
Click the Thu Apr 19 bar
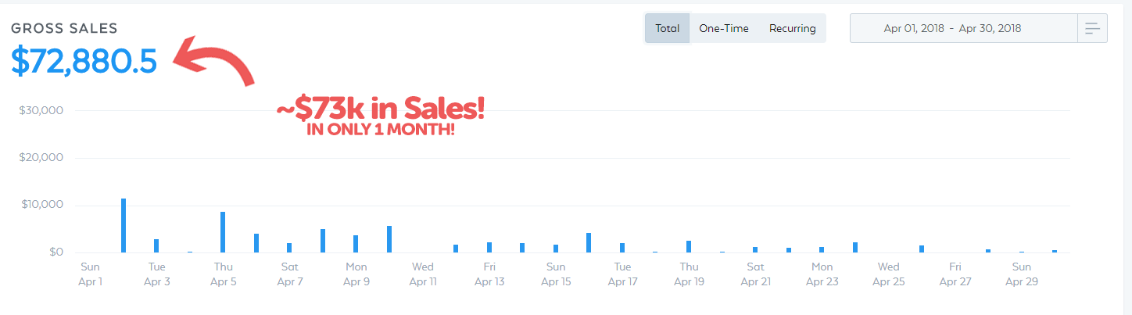click(689, 246)
